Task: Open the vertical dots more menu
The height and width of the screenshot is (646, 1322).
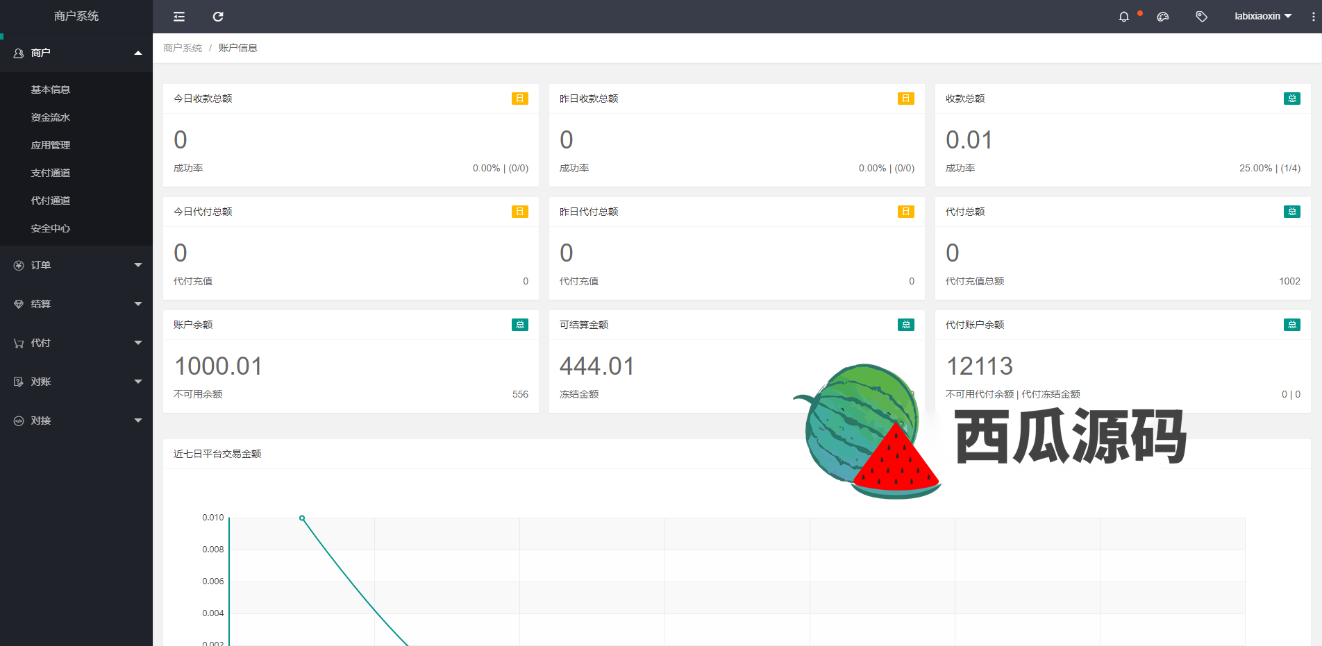Action: click(x=1313, y=17)
